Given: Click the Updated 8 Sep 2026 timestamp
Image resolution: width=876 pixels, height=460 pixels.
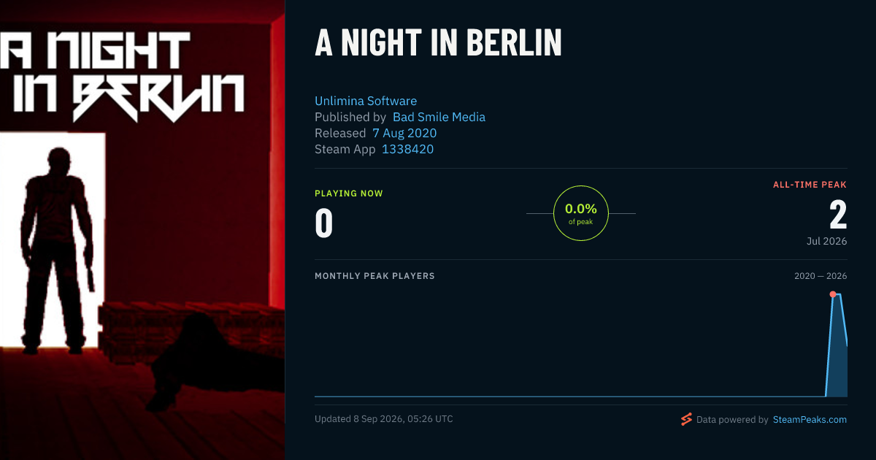Looking at the screenshot, I should (384, 419).
